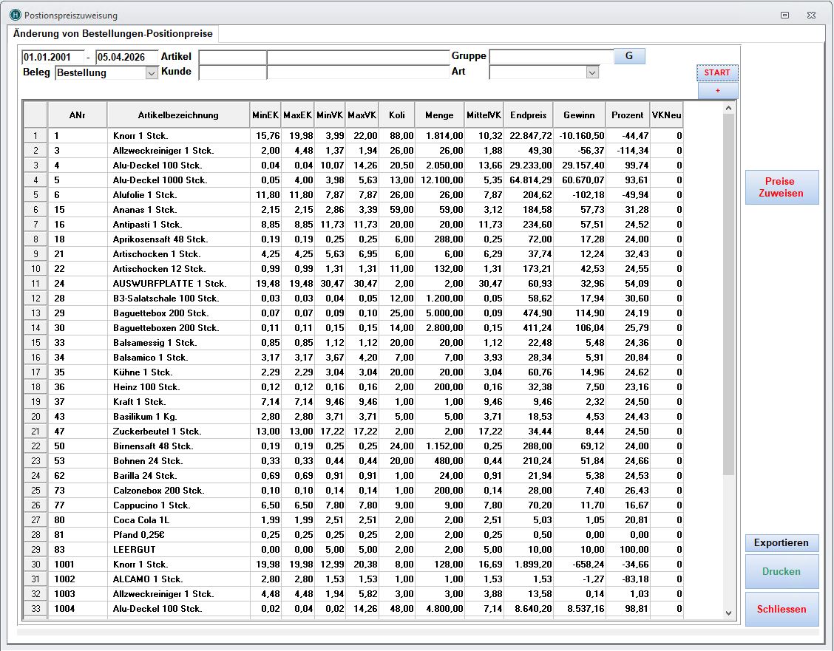Close the dialog with Schliessen

pyautogui.click(x=782, y=610)
